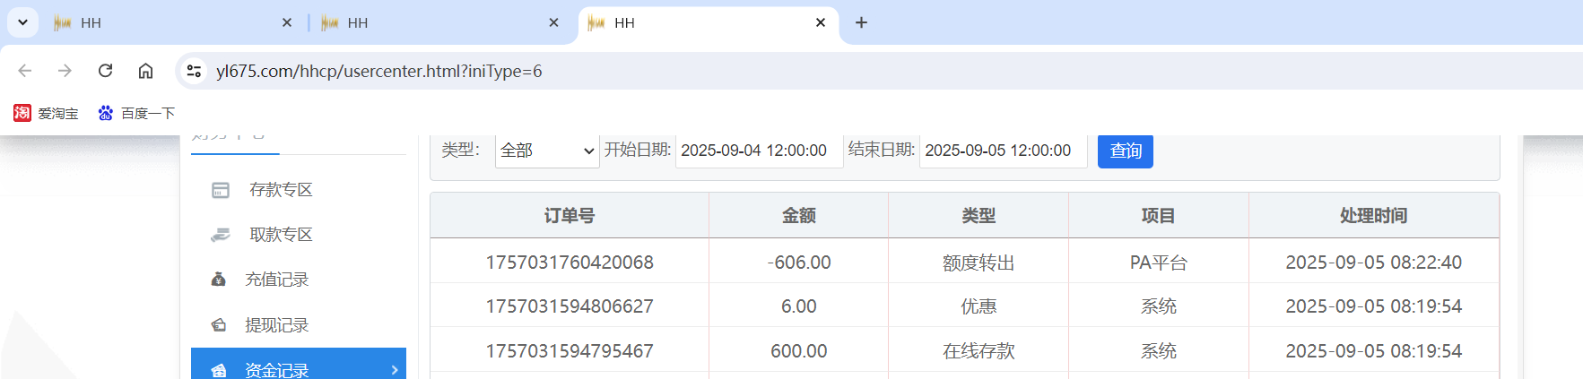Go forward to next page

point(65,71)
